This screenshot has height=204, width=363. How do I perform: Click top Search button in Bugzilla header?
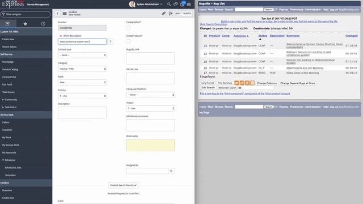tap(269, 10)
